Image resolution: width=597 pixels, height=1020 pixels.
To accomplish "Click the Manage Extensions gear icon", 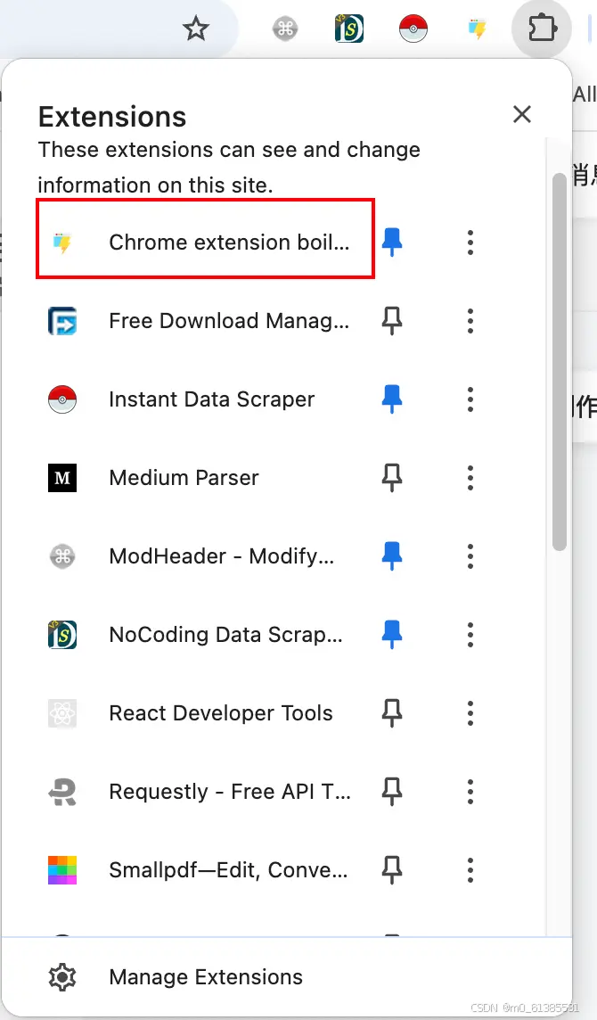I will click(x=62, y=977).
